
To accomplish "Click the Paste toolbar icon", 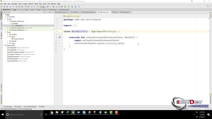I will (x=22, y=7).
